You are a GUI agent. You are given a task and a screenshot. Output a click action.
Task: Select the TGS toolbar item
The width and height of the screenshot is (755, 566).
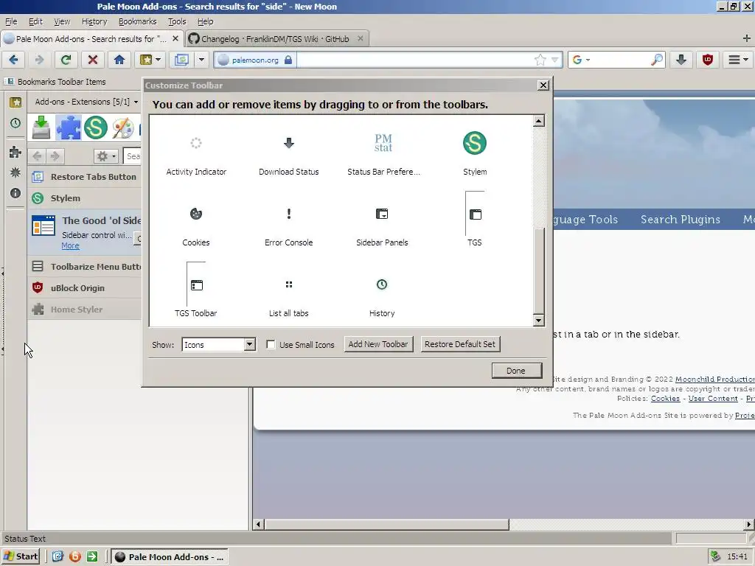[475, 220]
